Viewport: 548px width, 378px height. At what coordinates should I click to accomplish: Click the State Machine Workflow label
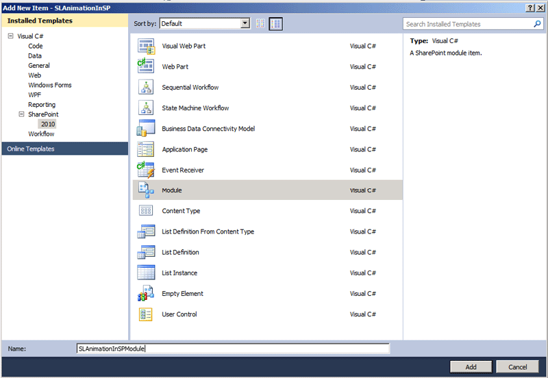pos(195,108)
